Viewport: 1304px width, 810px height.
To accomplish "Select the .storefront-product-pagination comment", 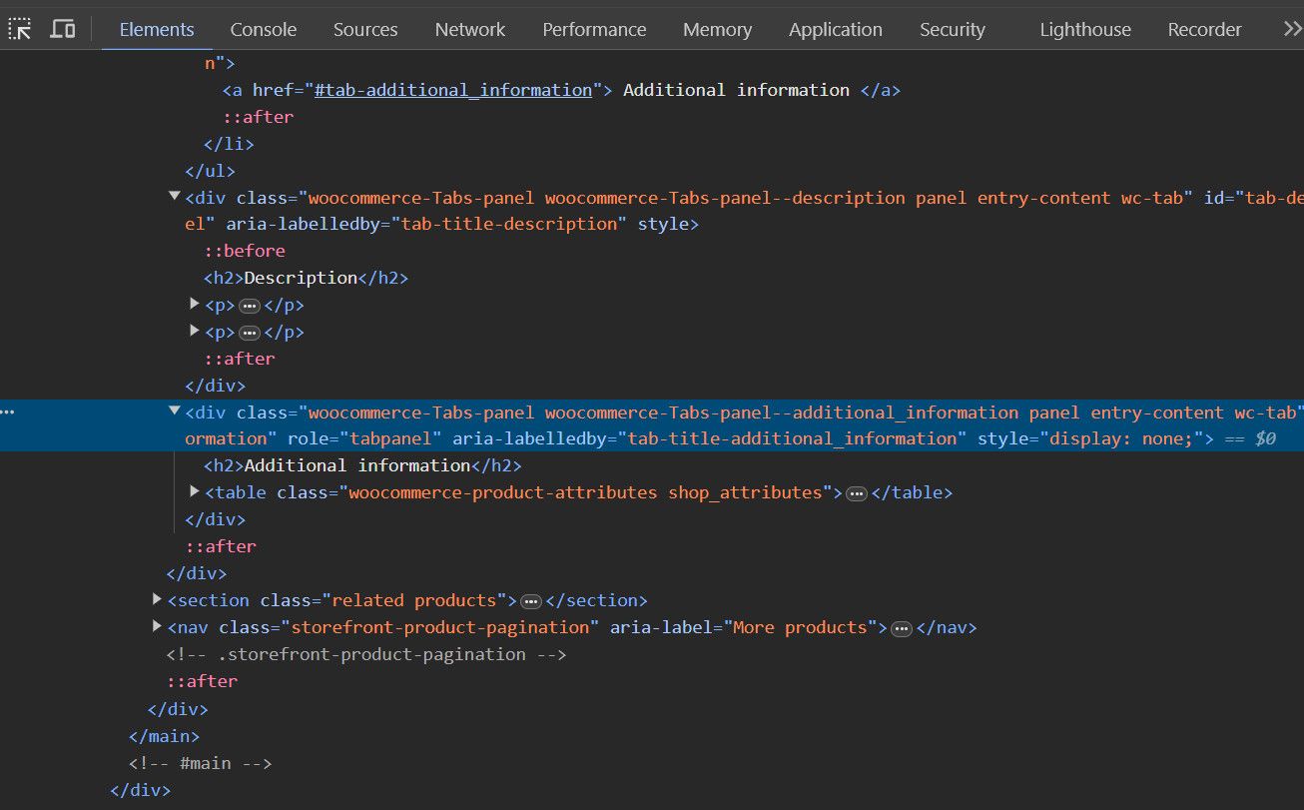I will (366, 654).
